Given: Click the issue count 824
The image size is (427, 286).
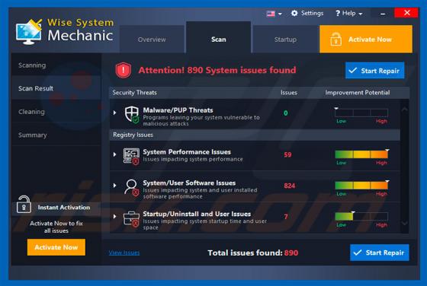Looking at the screenshot, I should pyautogui.click(x=290, y=186).
